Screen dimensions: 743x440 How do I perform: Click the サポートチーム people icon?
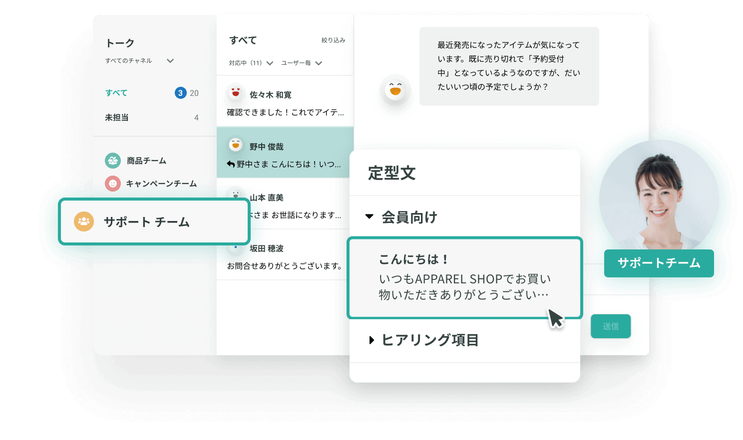83,221
